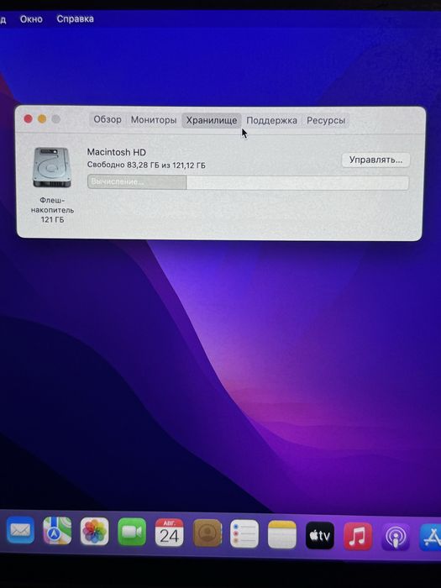Screen dimensions: 441x588
Task: Launch Maps from the Dock
Action: pyautogui.click(x=57, y=530)
